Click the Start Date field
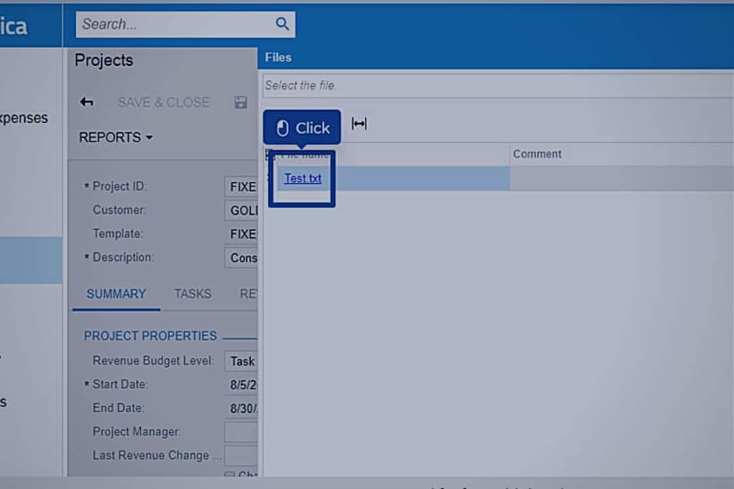The image size is (734, 489). (x=242, y=385)
